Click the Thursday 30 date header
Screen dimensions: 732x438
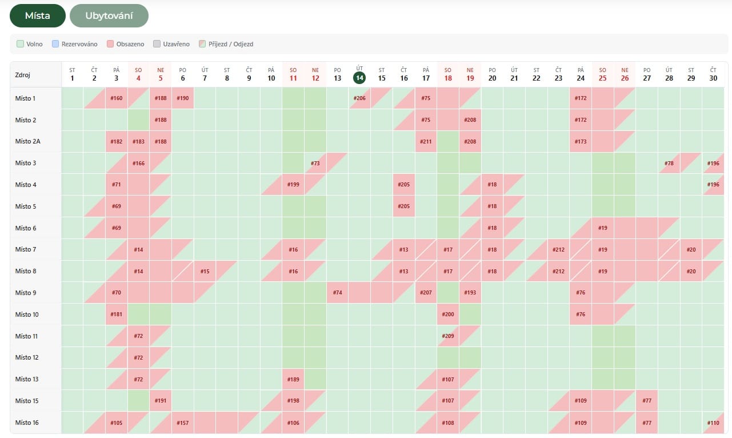coord(713,75)
